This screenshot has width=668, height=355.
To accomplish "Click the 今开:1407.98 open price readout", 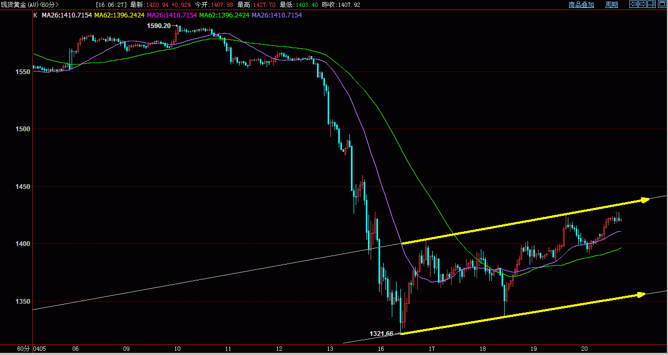I will (x=214, y=5).
